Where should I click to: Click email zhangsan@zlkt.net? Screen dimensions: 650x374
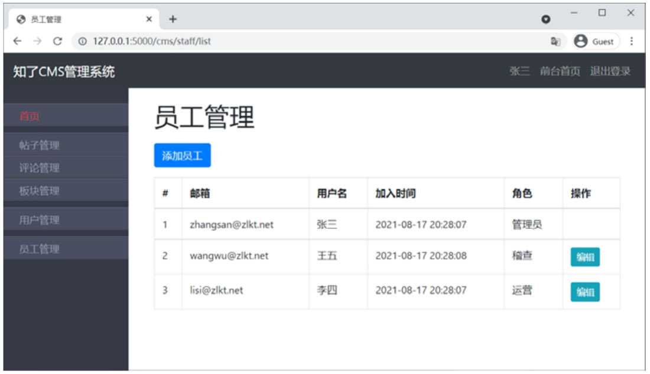(x=232, y=225)
